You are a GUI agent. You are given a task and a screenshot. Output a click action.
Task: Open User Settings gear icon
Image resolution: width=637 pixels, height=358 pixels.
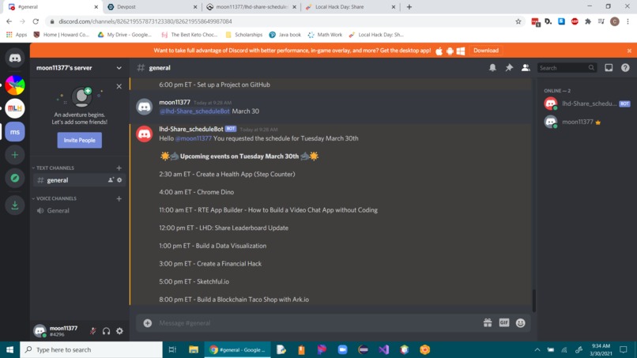point(119,331)
